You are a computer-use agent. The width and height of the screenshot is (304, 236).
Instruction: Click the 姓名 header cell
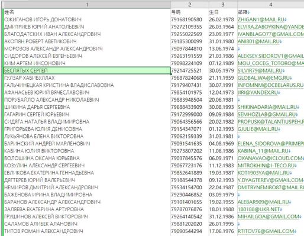[x=9, y=12]
